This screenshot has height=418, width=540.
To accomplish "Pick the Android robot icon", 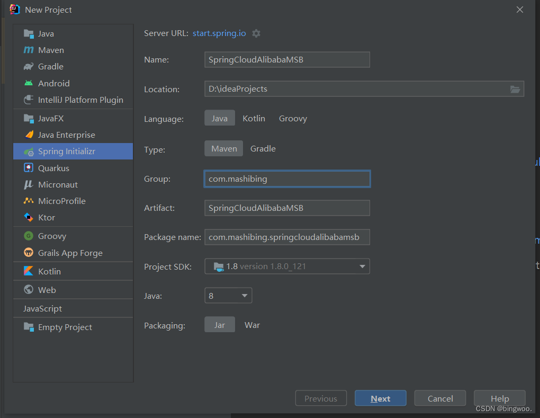I will 29,83.
